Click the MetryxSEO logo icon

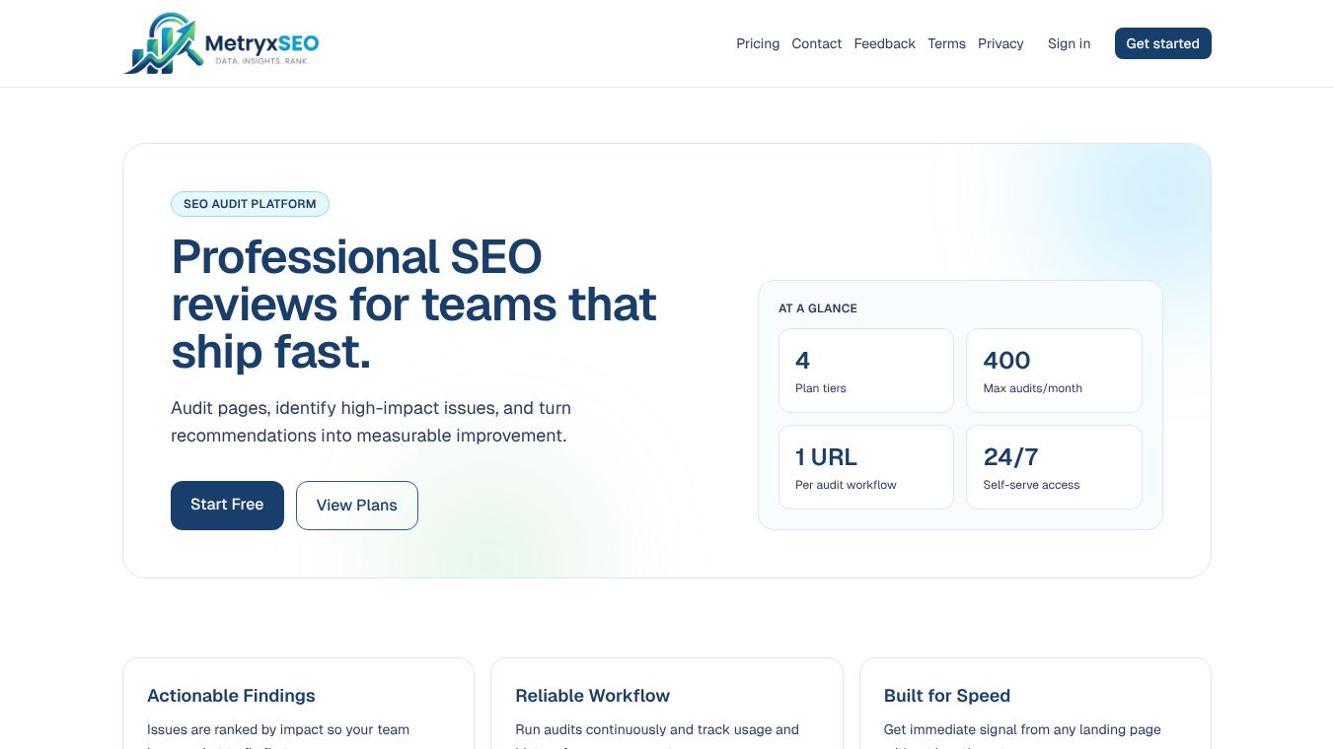click(x=164, y=43)
